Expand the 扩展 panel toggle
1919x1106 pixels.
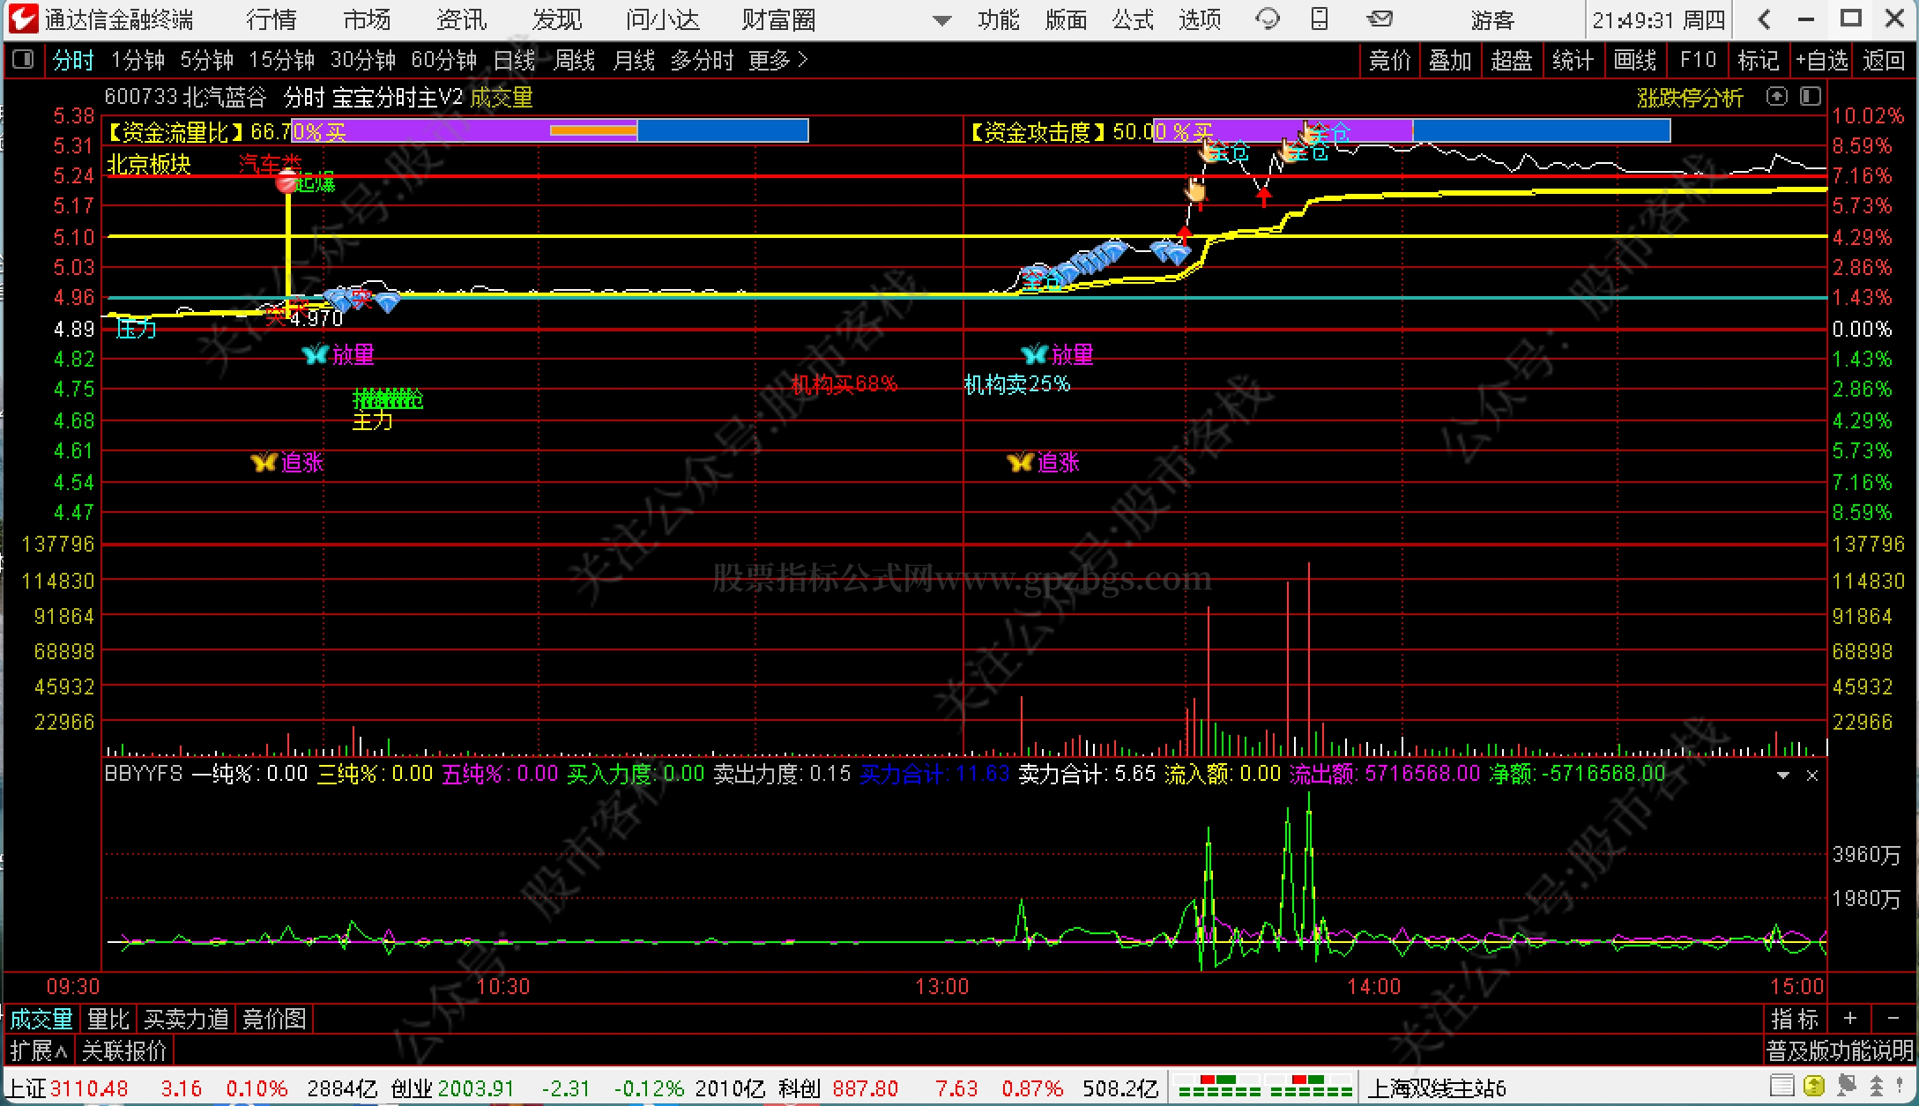click(x=39, y=1050)
